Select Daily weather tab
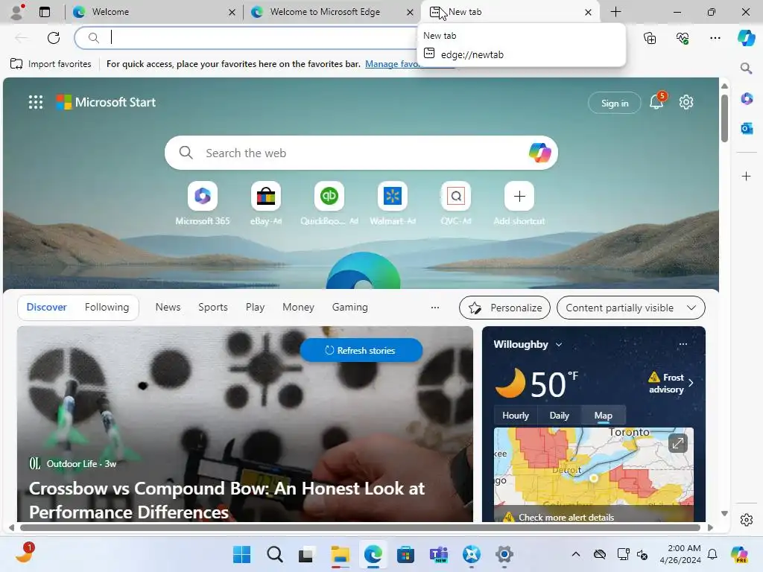 [559, 416]
